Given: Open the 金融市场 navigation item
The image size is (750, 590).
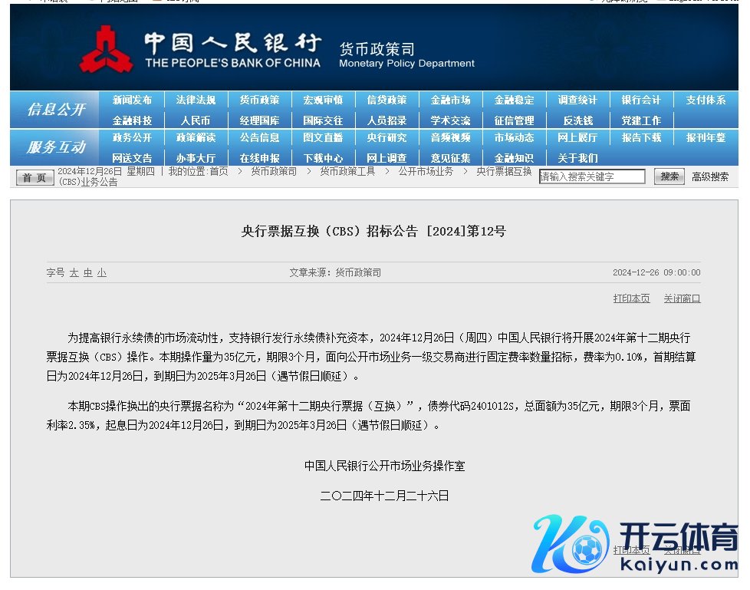Looking at the screenshot, I should pyautogui.click(x=450, y=100).
